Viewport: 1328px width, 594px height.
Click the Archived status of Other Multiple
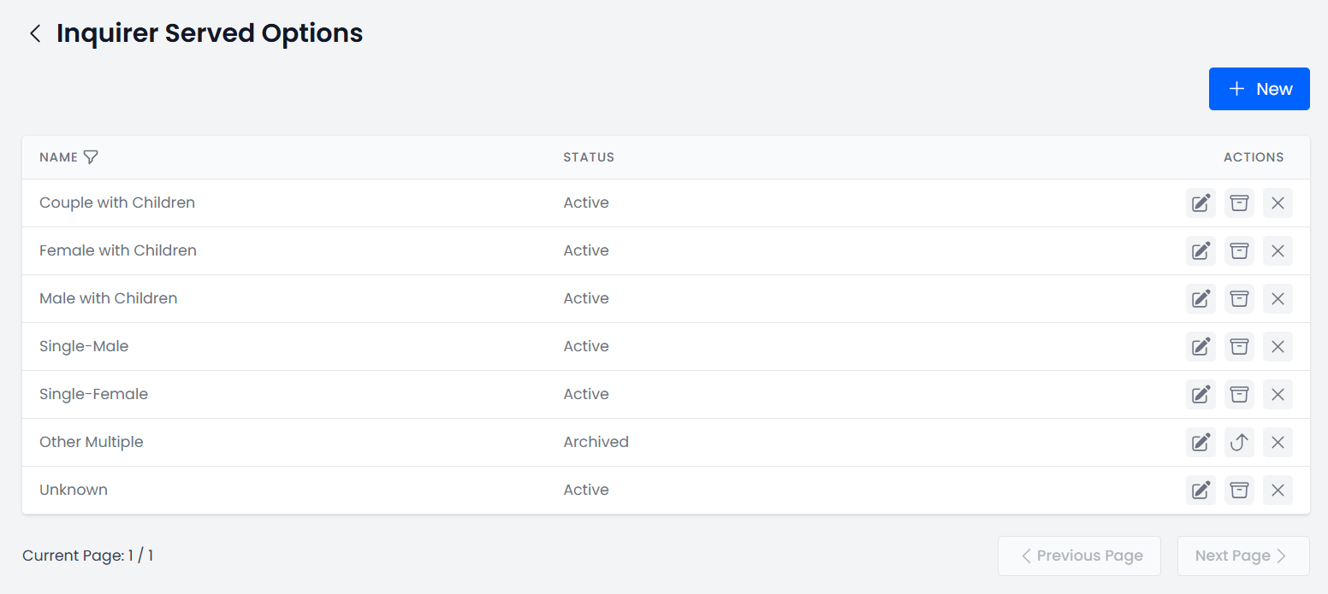[x=596, y=442]
